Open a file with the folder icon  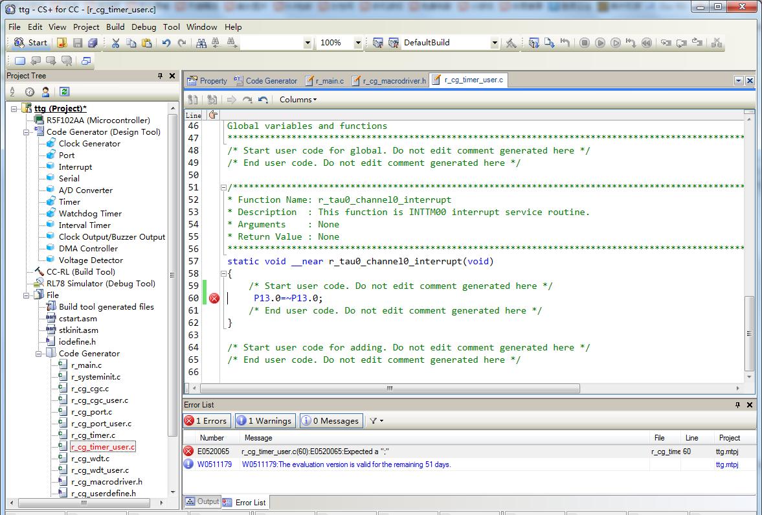(x=62, y=43)
